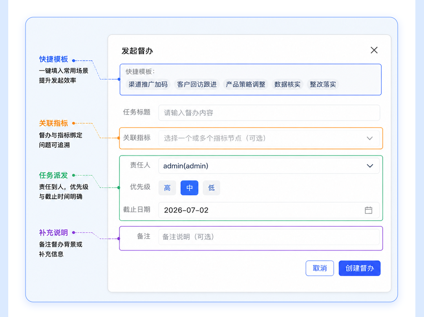Click the 责任人 field label
This screenshot has width=424, height=317.
[140, 165]
